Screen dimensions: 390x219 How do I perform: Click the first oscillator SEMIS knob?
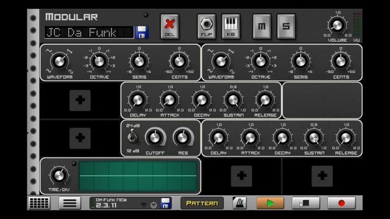tap(140, 61)
